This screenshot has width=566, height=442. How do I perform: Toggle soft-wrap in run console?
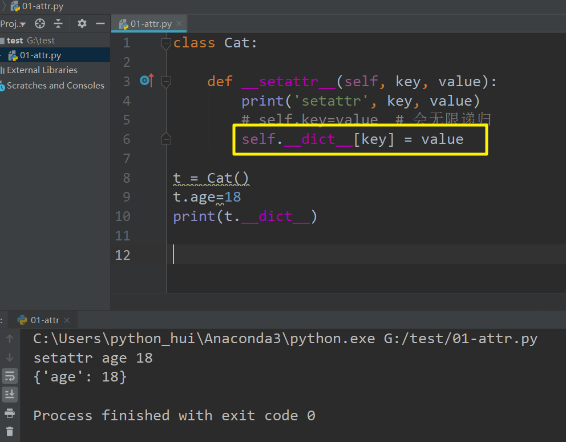(10, 376)
